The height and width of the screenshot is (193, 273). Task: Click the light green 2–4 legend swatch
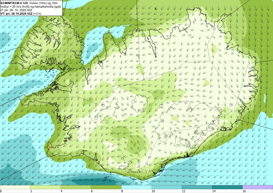(46, 187)
